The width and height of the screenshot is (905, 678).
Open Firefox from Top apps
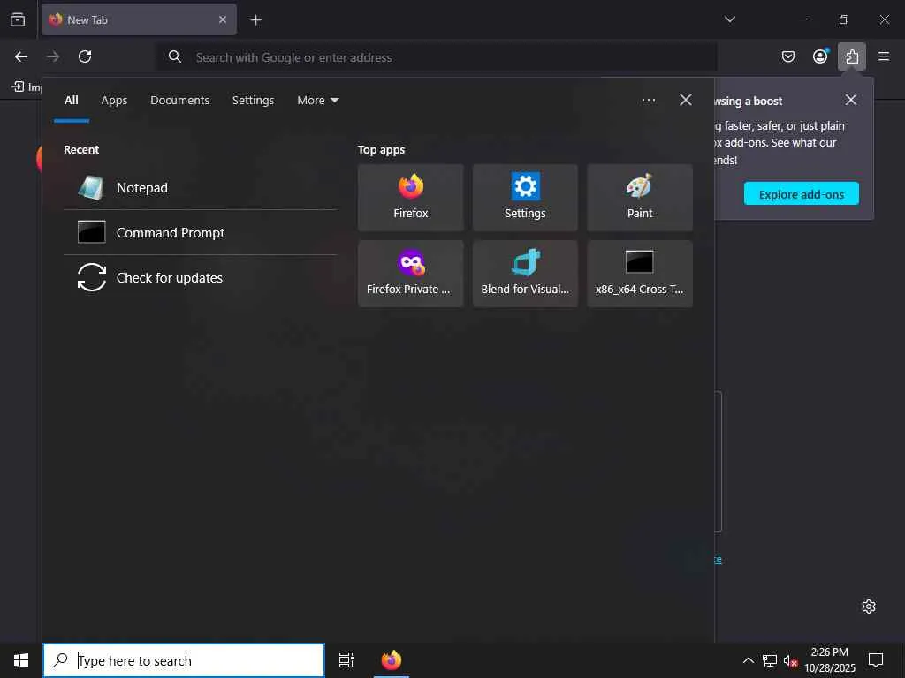(x=410, y=197)
